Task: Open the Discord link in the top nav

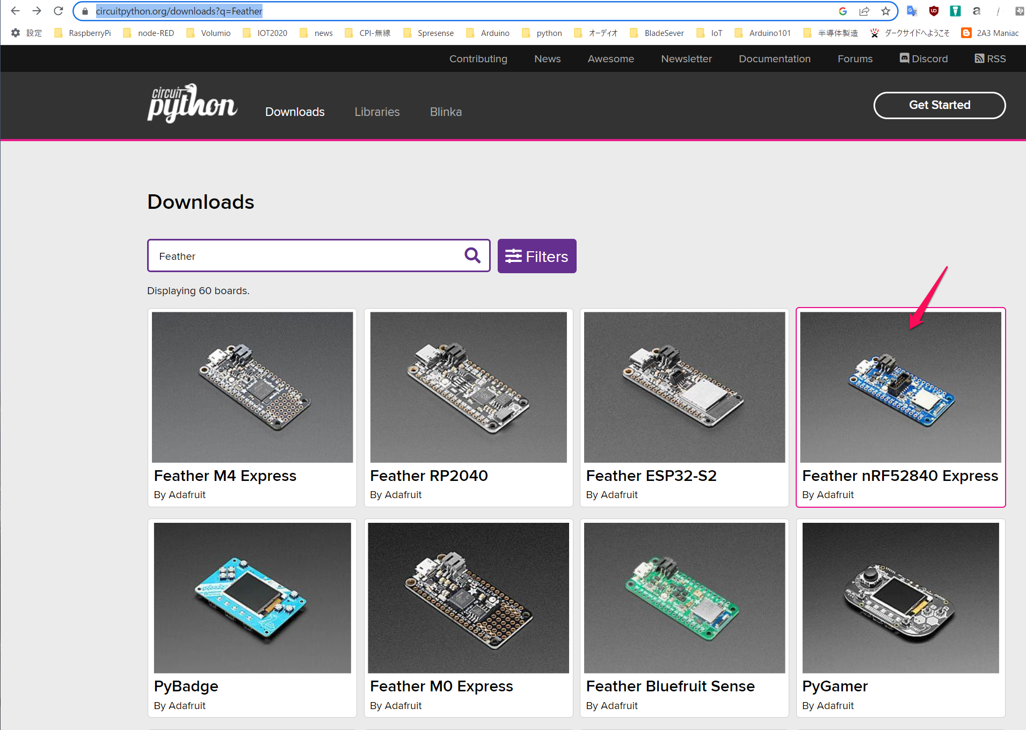Action: (x=924, y=59)
